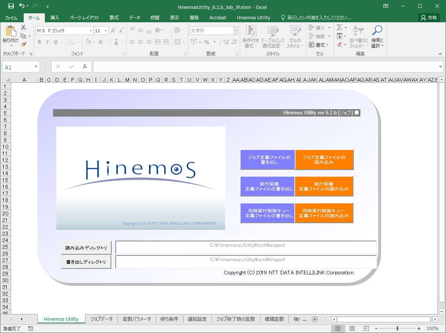Click the horizontal scrollbar right arrow
The width and height of the screenshot is (446, 333).
point(435,319)
